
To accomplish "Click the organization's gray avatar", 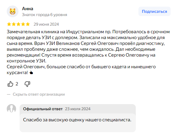I will [11, 109].
